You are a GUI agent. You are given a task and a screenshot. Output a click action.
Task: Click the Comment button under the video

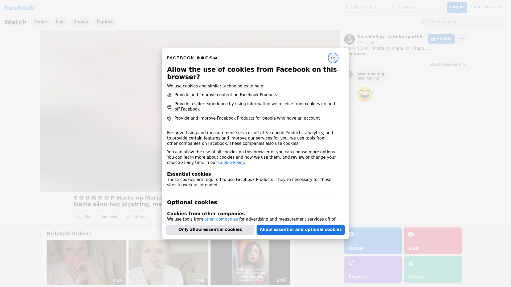109,217
